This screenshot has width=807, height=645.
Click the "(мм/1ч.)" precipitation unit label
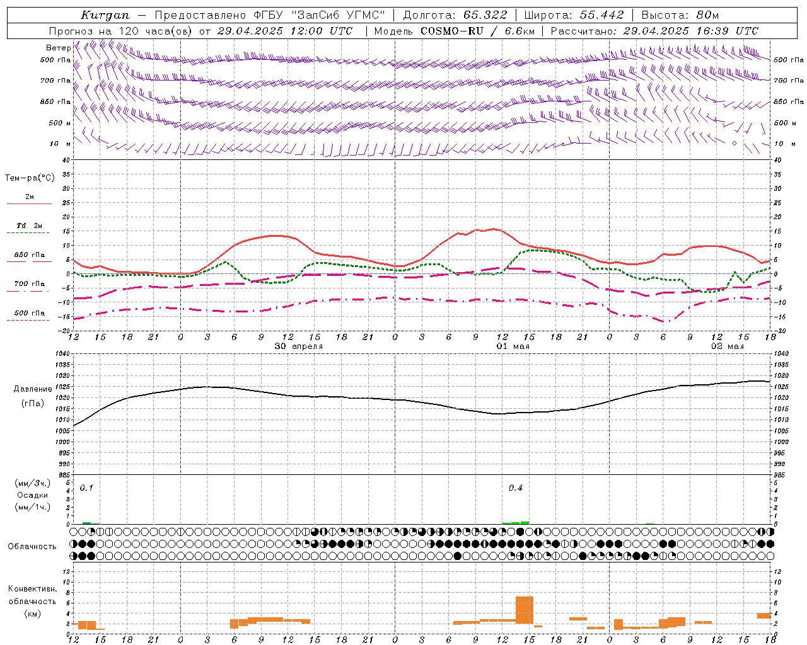point(33,507)
